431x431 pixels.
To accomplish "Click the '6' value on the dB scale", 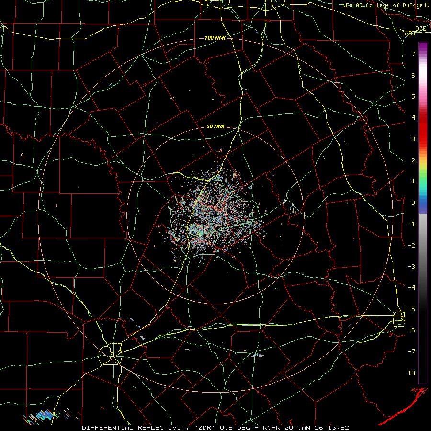I will pyautogui.click(x=413, y=75).
